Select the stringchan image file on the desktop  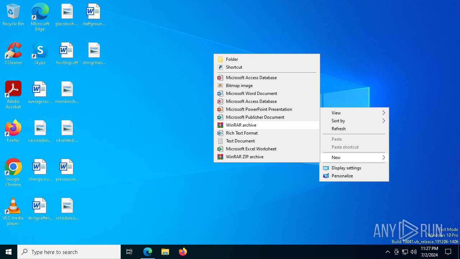click(93, 54)
